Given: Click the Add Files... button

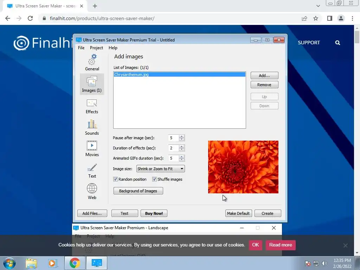Looking at the screenshot, I should point(92,213).
